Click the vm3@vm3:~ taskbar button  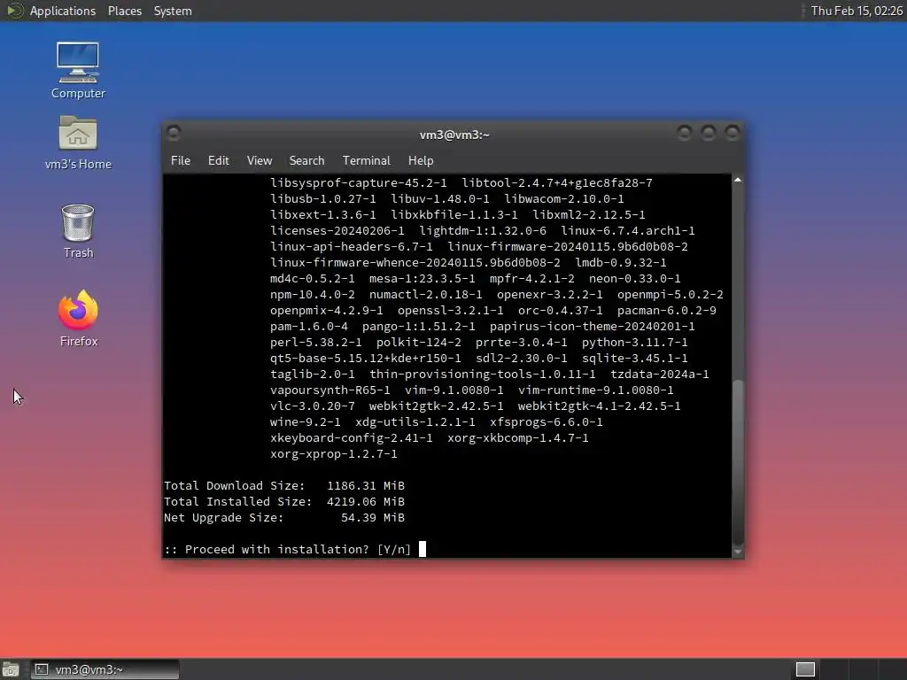(x=105, y=669)
